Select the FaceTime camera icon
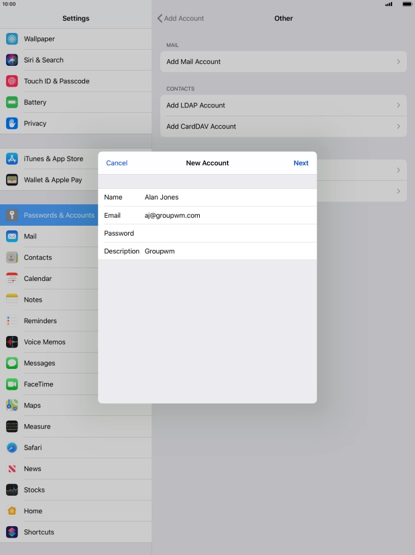 [12, 384]
